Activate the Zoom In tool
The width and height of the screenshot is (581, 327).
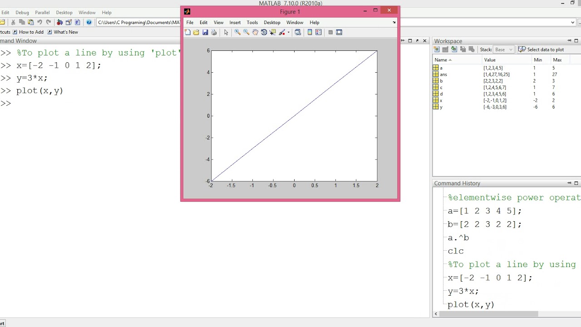click(237, 32)
